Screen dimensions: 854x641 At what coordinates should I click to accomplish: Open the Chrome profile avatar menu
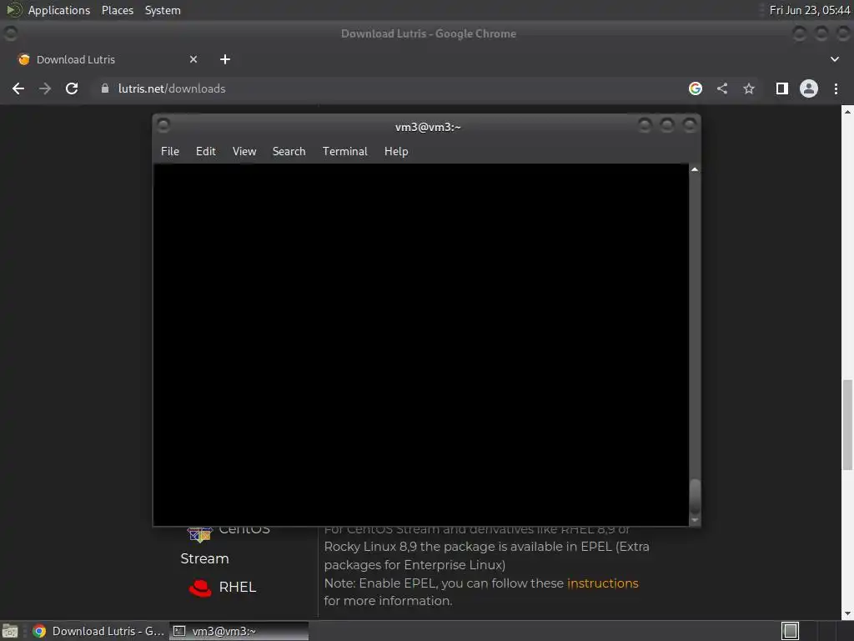(x=809, y=88)
